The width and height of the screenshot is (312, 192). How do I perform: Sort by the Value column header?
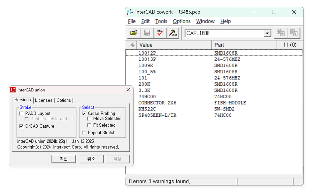(x=174, y=45)
